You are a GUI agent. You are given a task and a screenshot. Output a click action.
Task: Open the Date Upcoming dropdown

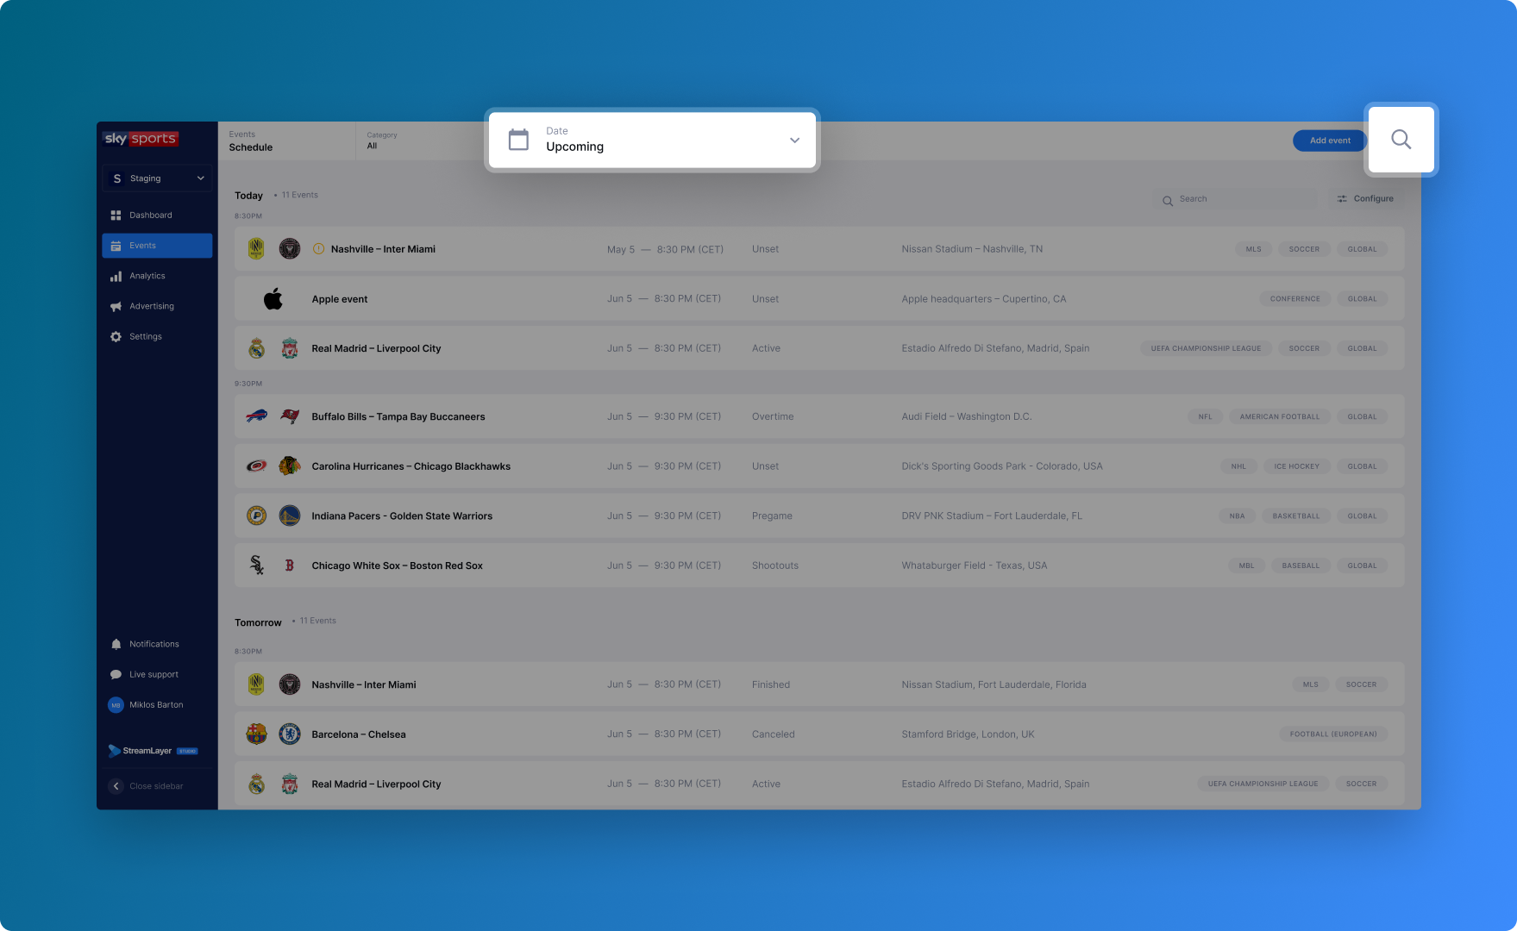coord(652,140)
